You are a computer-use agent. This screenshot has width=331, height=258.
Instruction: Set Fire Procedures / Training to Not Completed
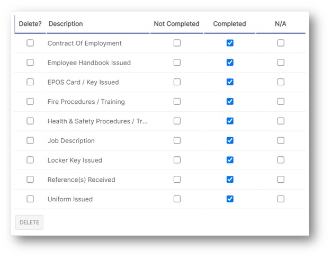[x=177, y=102]
